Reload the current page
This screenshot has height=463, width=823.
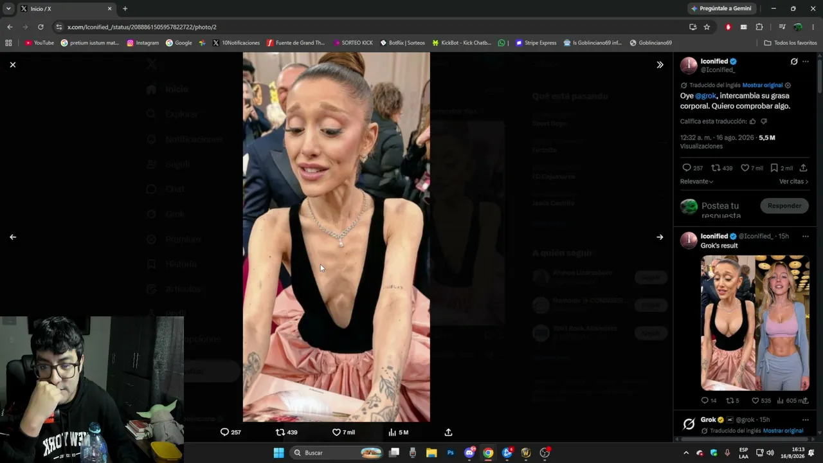pos(41,27)
